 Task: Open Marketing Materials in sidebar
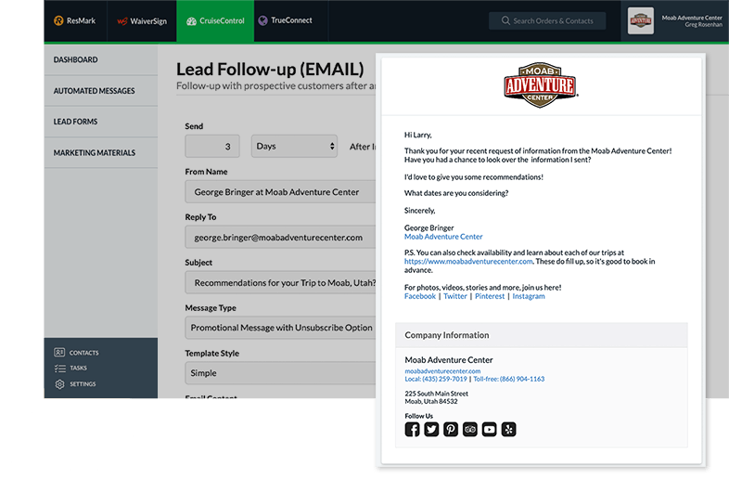[101, 152]
